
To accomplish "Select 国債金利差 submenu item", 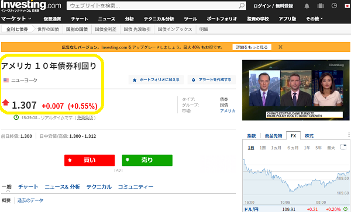I will click(106, 29).
